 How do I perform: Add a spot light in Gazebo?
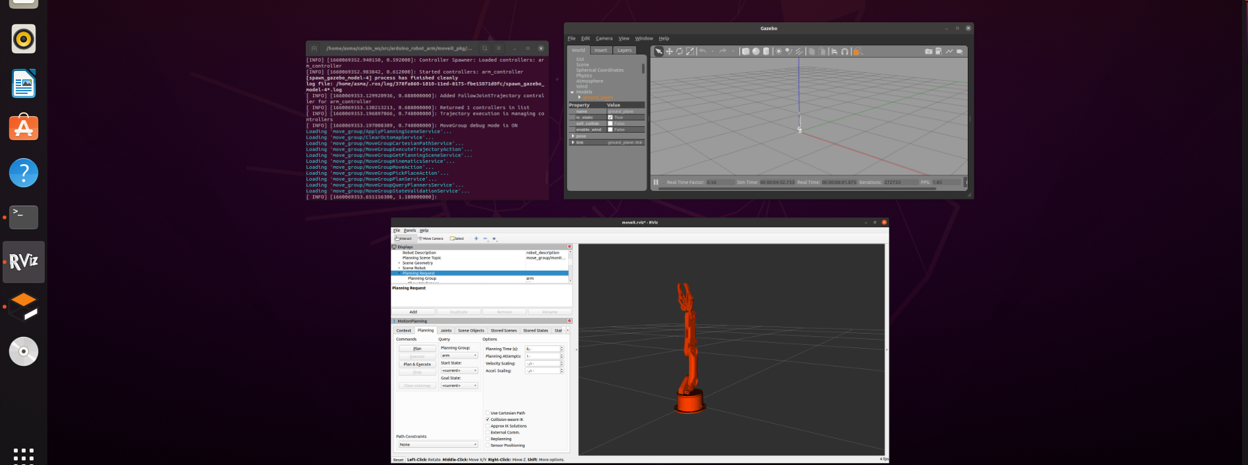tap(788, 51)
